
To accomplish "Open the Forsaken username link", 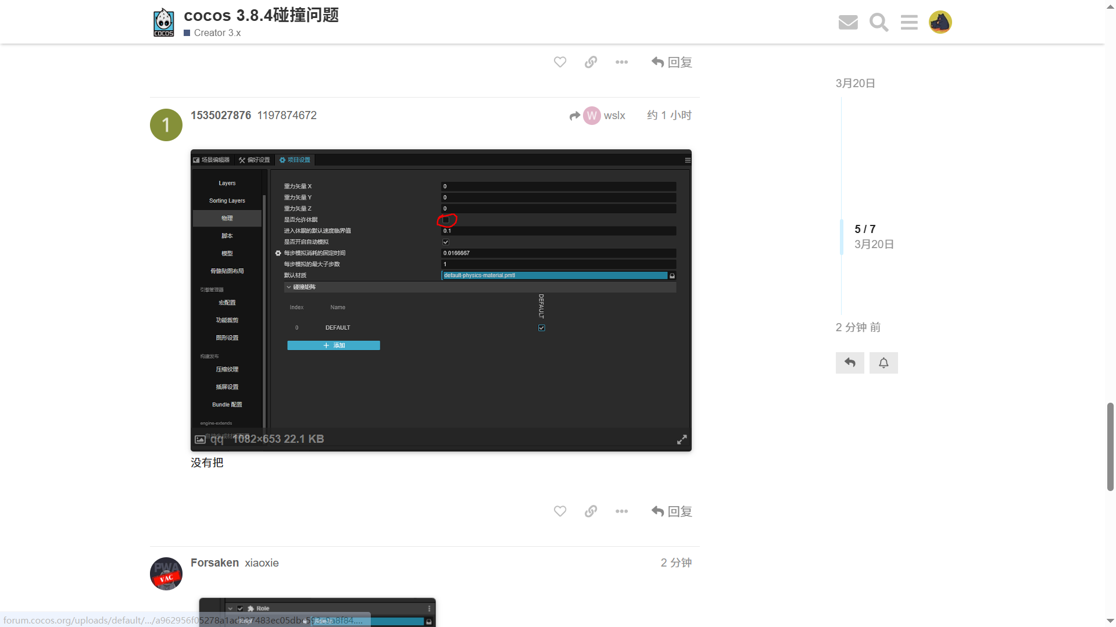I will pos(214,562).
